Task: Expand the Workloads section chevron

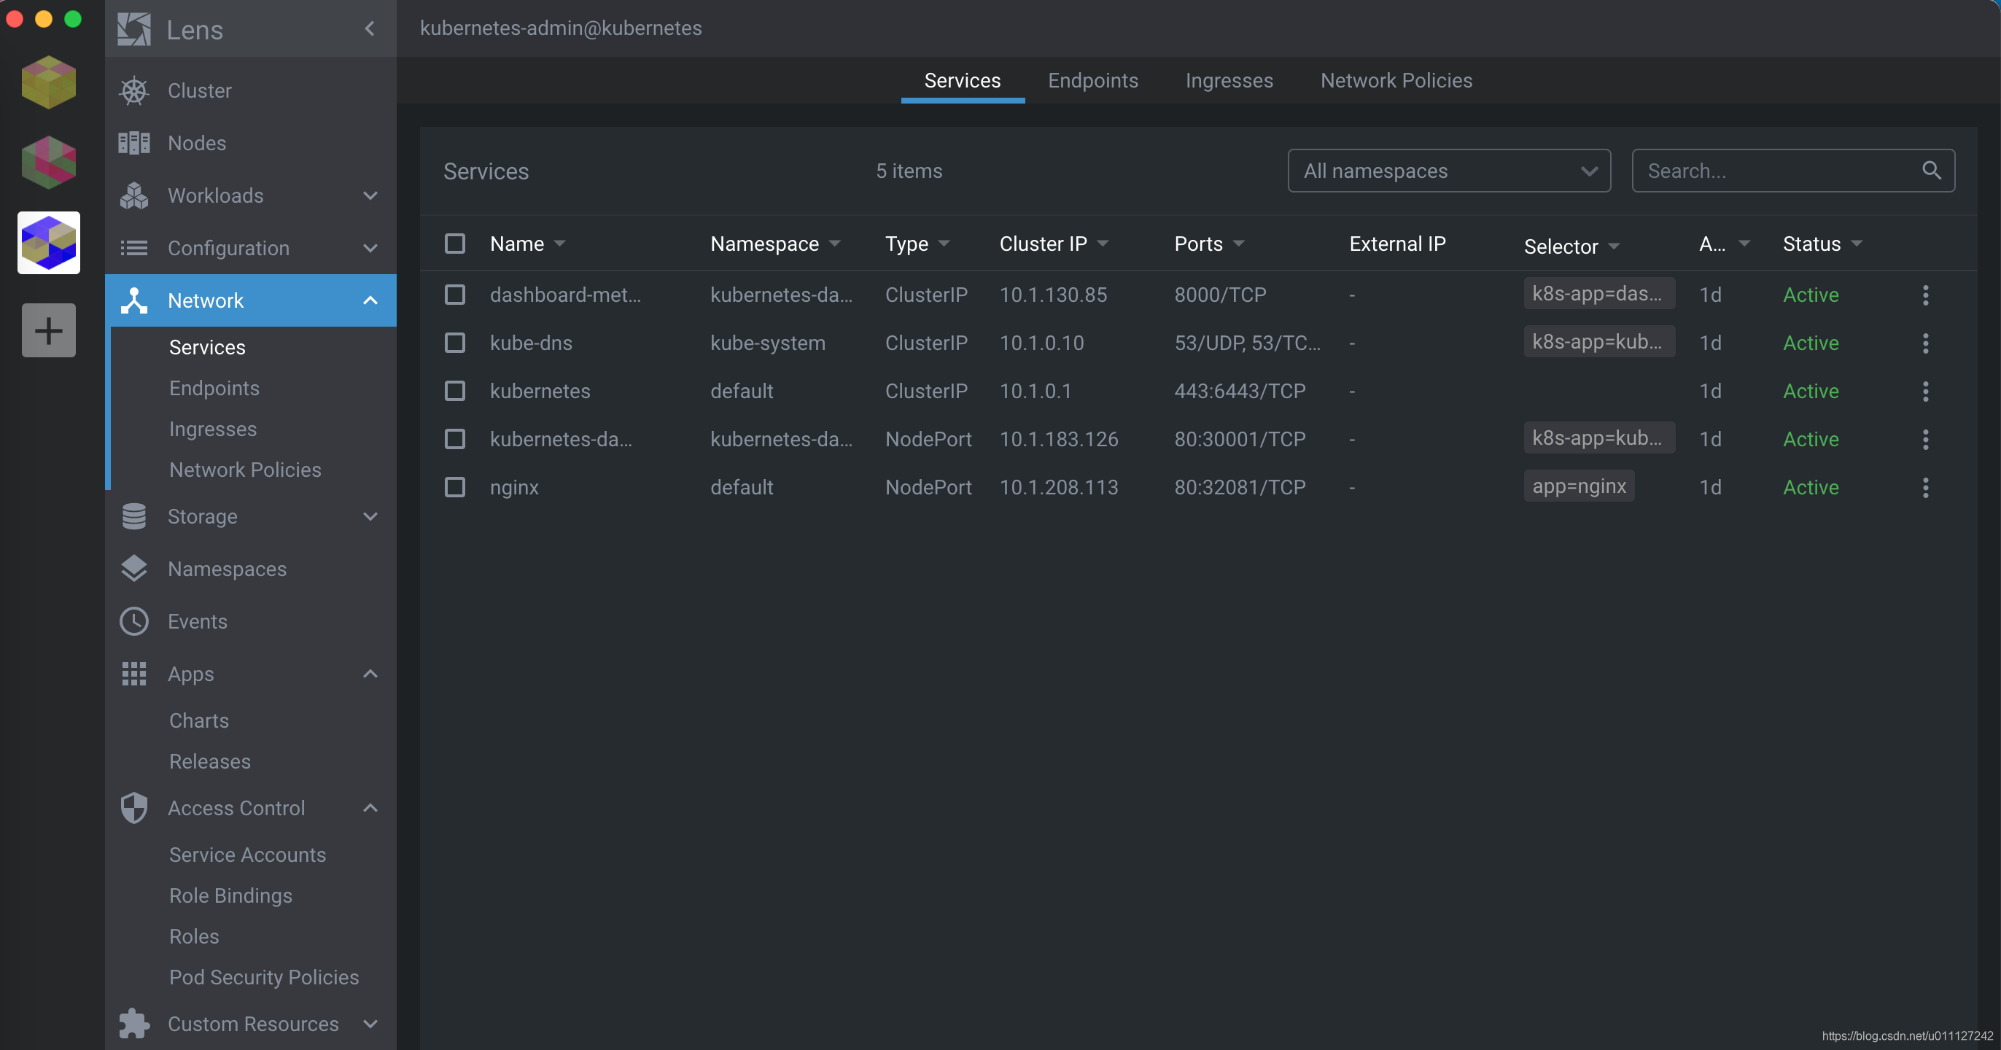Action: (370, 195)
